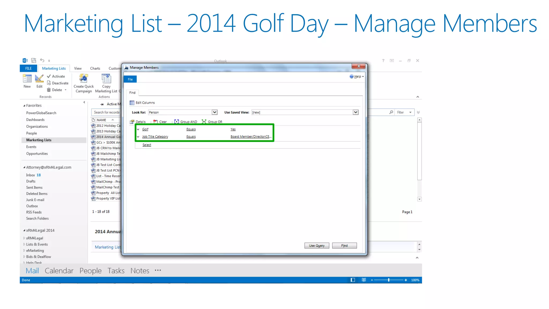The width and height of the screenshot is (549, 309).
Task: Click the Yes value link
Action: pyautogui.click(x=233, y=129)
